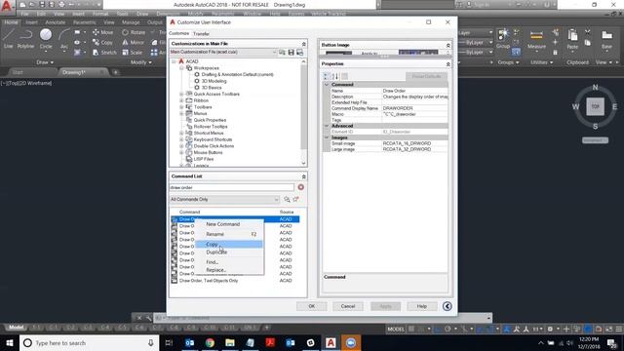Select the Polyline tool
The image size is (624, 351).
click(x=26, y=39)
